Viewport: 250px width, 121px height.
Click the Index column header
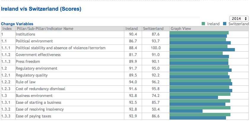(7, 29)
